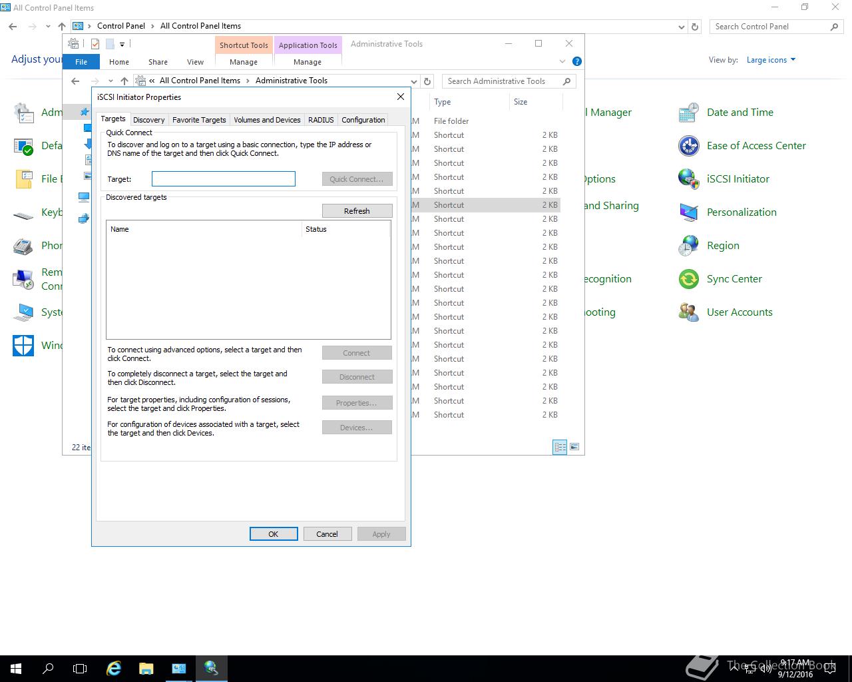Sort files by Size column header
The width and height of the screenshot is (852, 682).
[536, 102]
